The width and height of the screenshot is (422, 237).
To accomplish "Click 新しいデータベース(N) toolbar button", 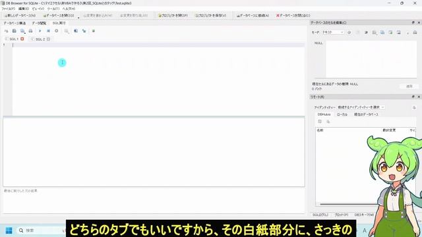I will [20, 16].
